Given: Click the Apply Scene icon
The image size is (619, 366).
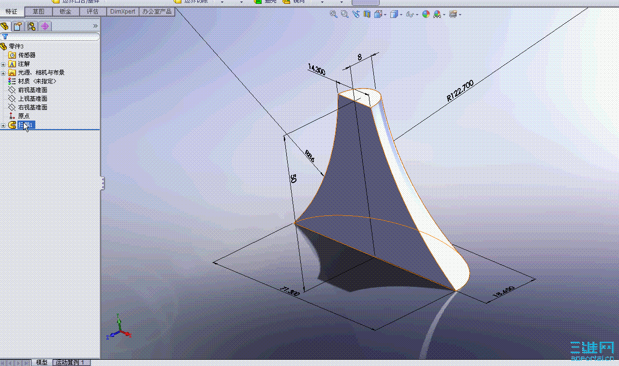Looking at the screenshot, I should click(x=437, y=15).
